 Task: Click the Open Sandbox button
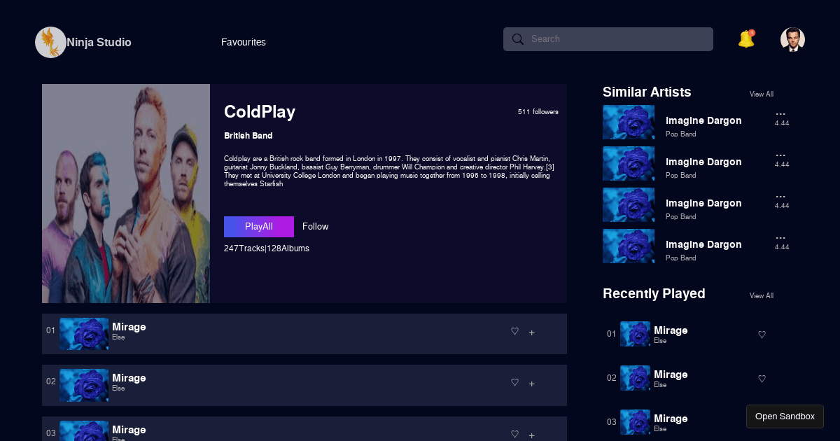tap(785, 416)
